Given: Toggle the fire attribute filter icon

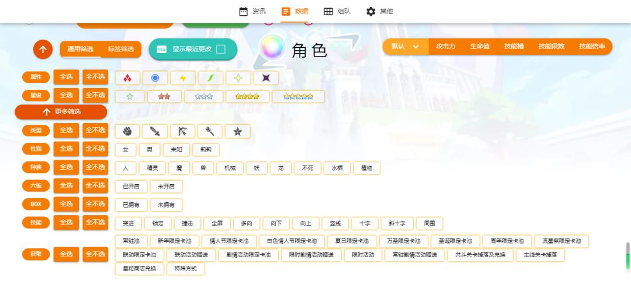Looking at the screenshot, I should 127,78.
